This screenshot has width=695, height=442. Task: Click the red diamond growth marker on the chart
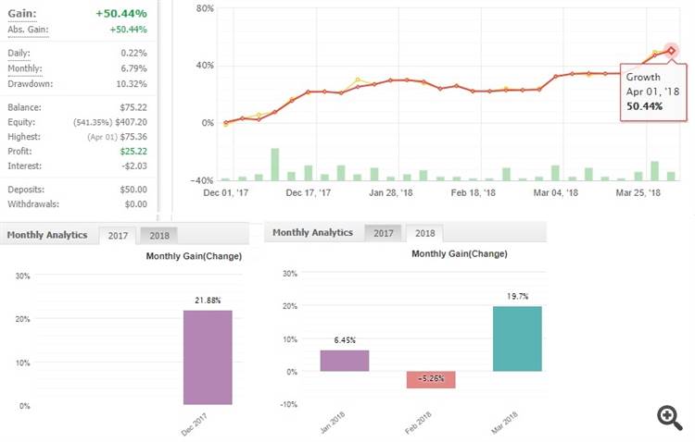click(671, 50)
